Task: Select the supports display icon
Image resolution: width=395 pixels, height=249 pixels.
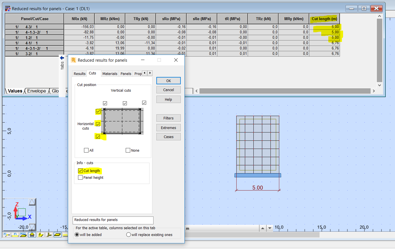Action: [32, 235]
